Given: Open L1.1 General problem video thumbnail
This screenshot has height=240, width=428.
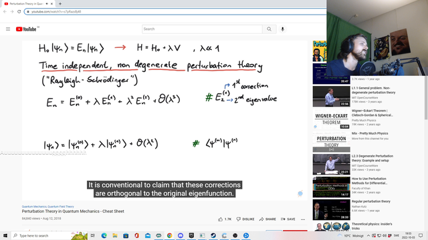Looking at the screenshot, I should (x=332, y=96).
